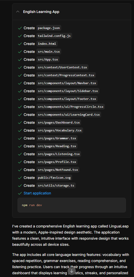The height and width of the screenshot is (277, 134).
Task: Click the checkmark beside ProgressCircle.tsx
Action: [20, 107]
